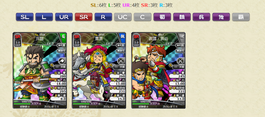Filter cards by 魏 faction
Screen dimensions: 265x117
(182, 17)
